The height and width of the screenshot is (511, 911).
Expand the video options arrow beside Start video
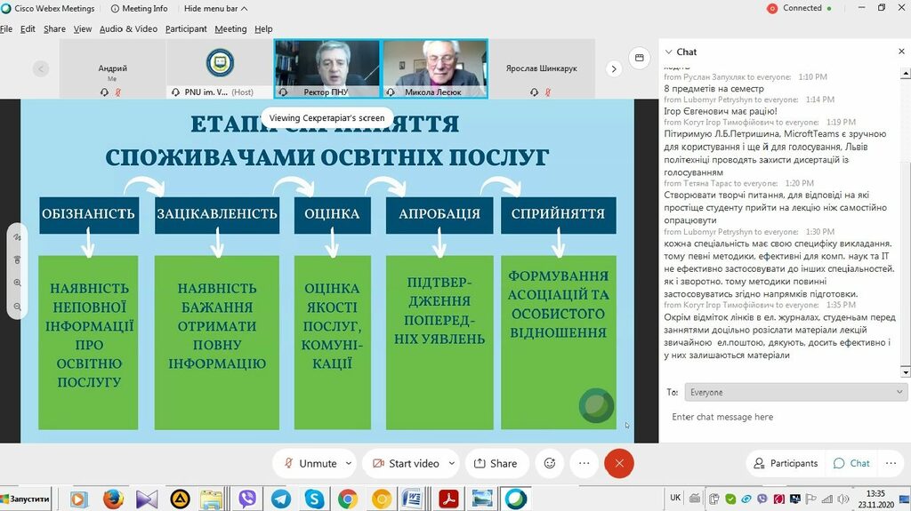[452, 463]
